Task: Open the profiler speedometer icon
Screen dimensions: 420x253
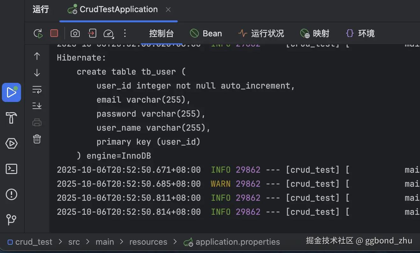Action: [108, 33]
